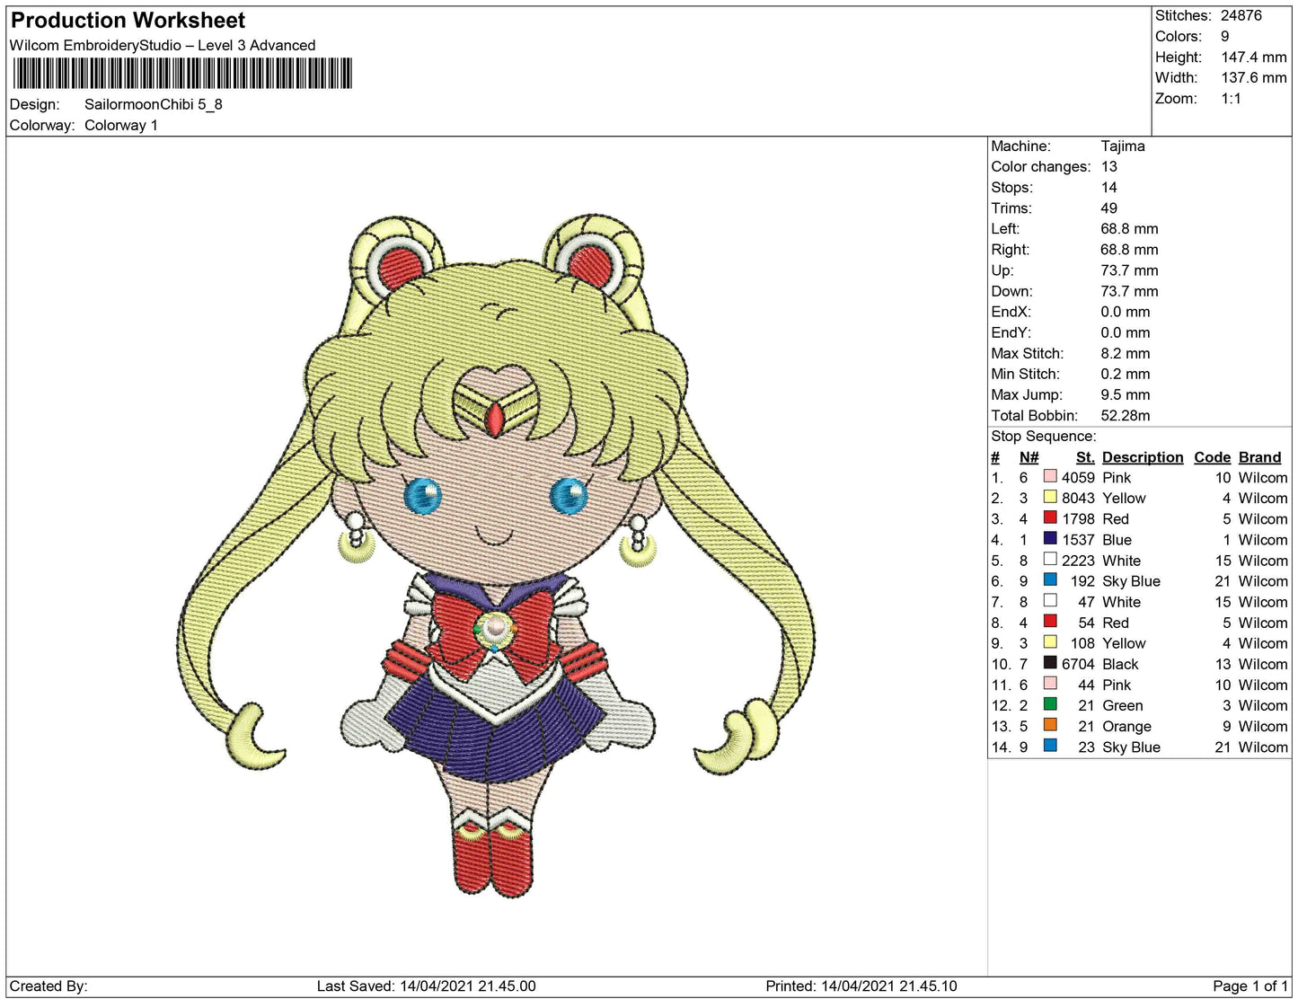The height and width of the screenshot is (999, 1298).
Task: Select the Yellow swatch in stop 2
Action: [x=1050, y=498]
